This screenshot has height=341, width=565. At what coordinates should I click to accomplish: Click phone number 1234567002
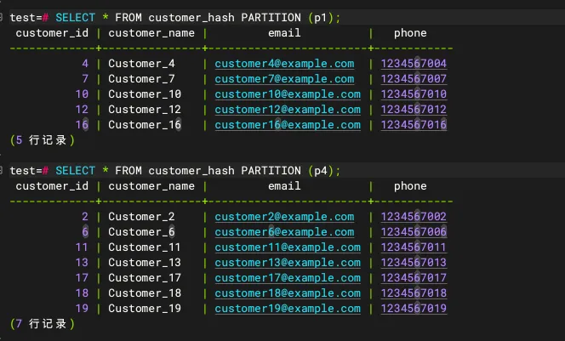point(414,217)
